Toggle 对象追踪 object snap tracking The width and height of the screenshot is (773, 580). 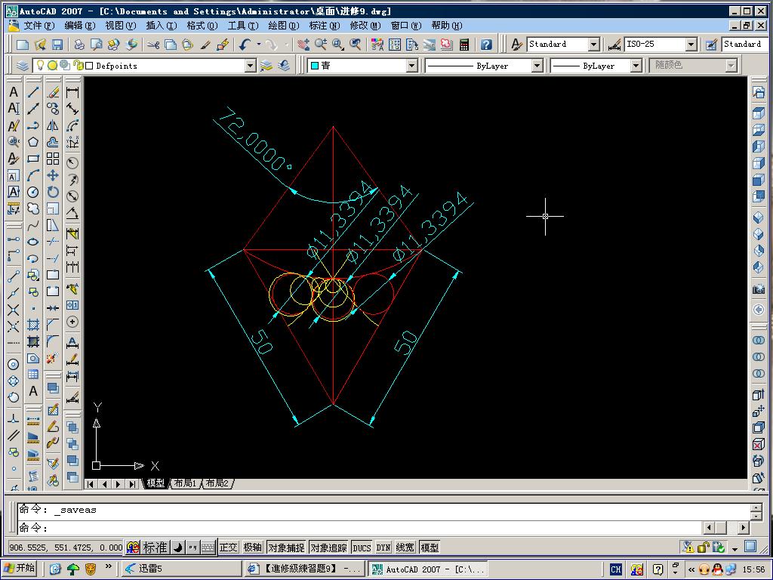coord(329,548)
